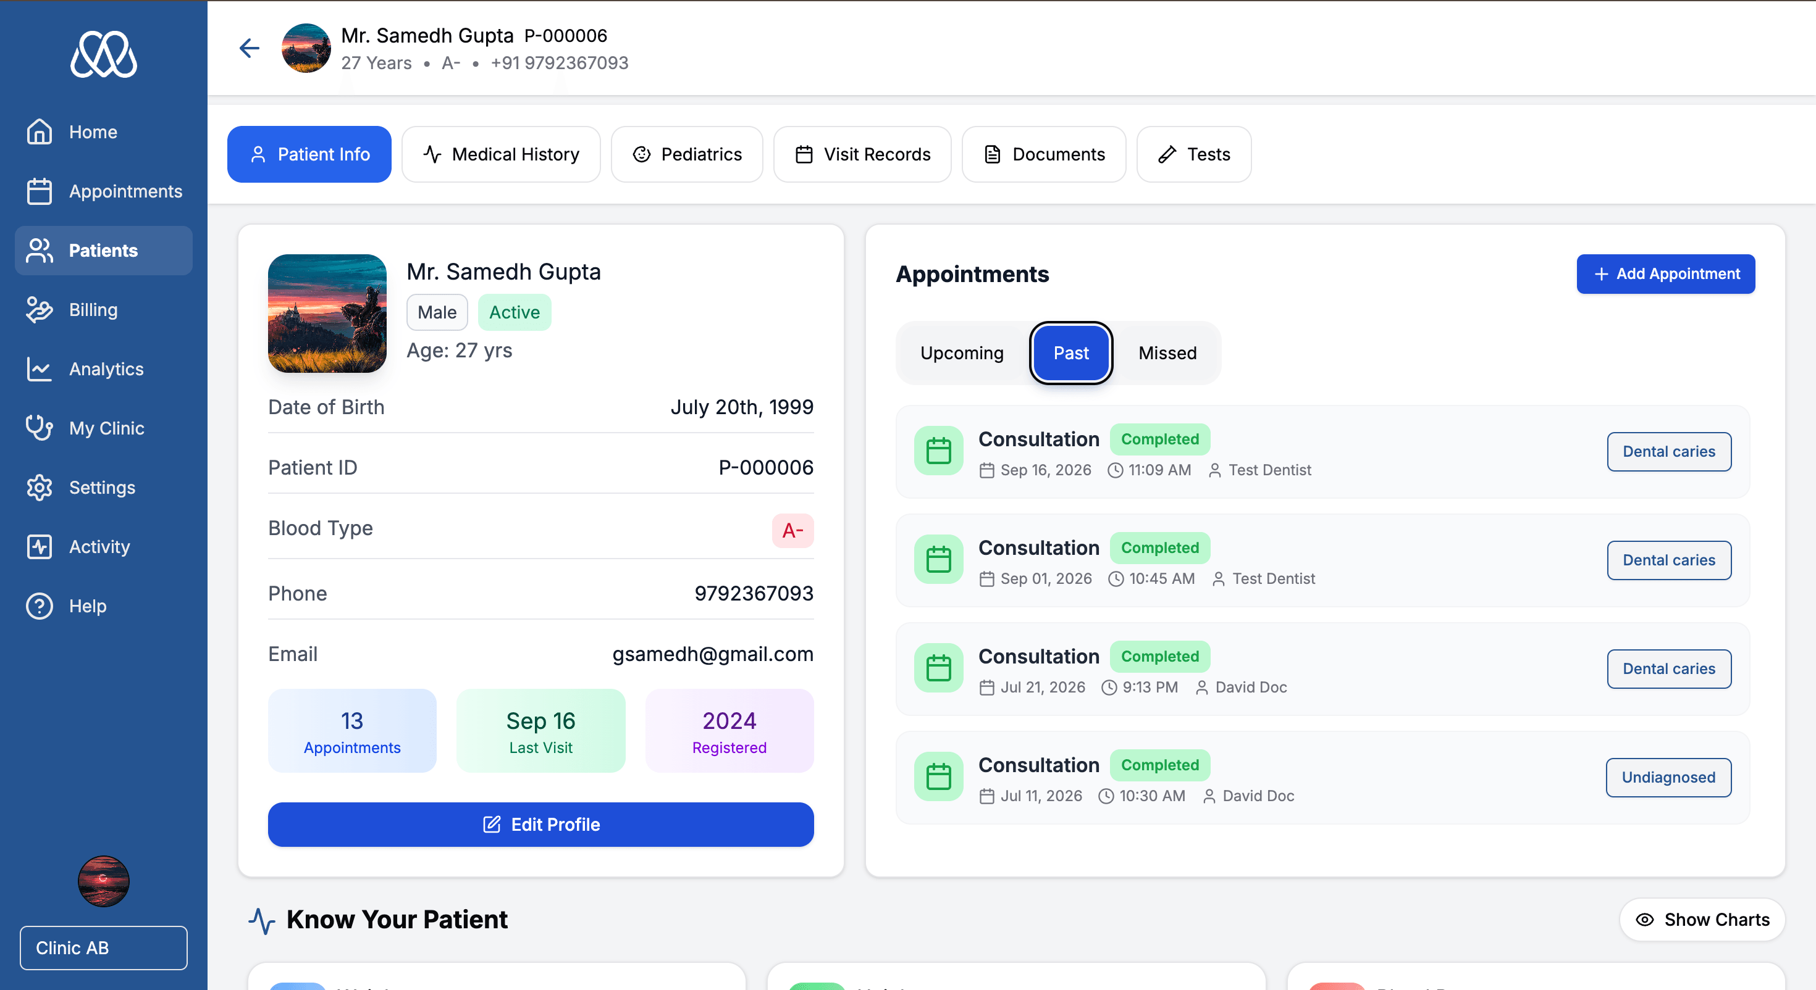Show Missed appointments
1816x990 pixels.
(1167, 353)
